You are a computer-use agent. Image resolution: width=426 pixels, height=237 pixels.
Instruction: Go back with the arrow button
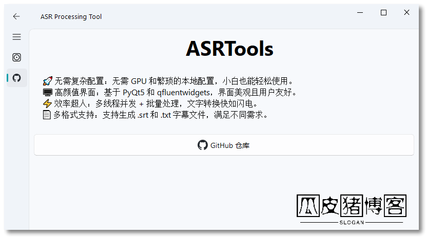click(x=16, y=16)
